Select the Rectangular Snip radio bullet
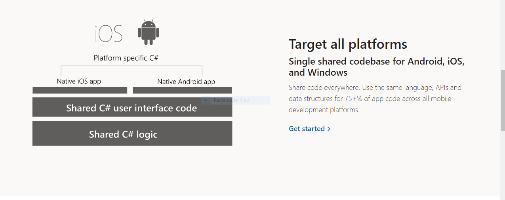The width and height of the screenshot is (505, 200). (x=206, y=100)
